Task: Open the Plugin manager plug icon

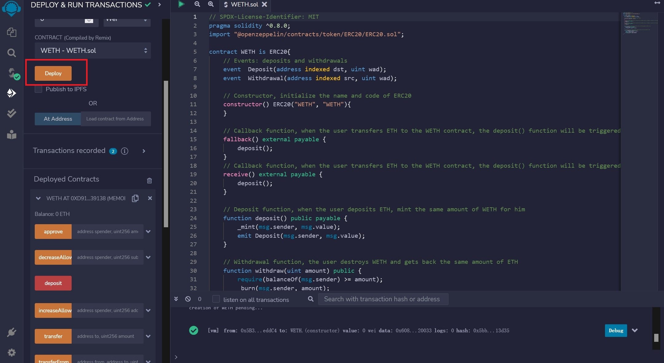Action: coord(11,332)
